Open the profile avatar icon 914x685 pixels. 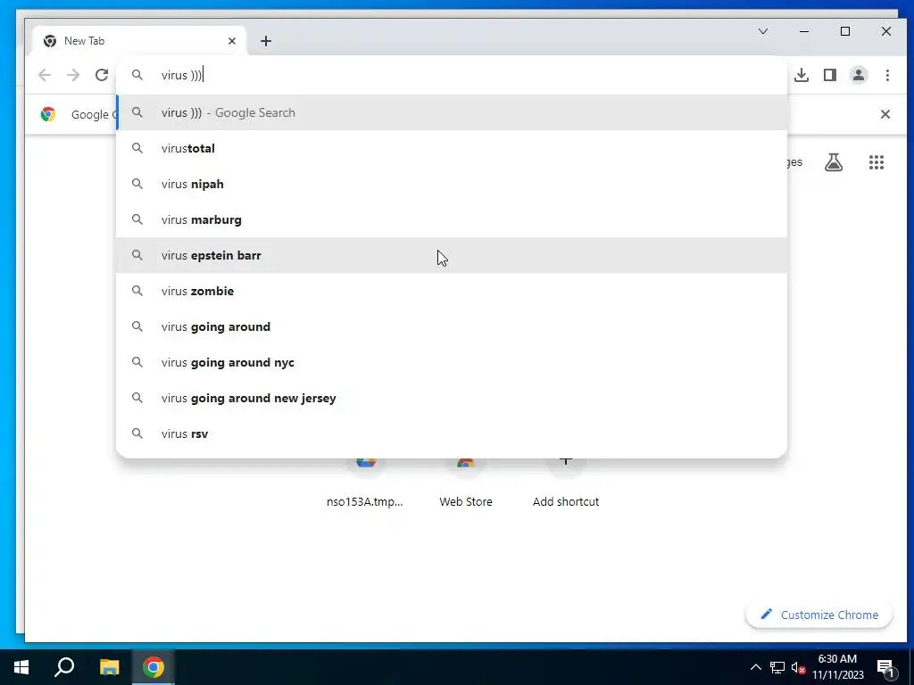tap(859, 75)
